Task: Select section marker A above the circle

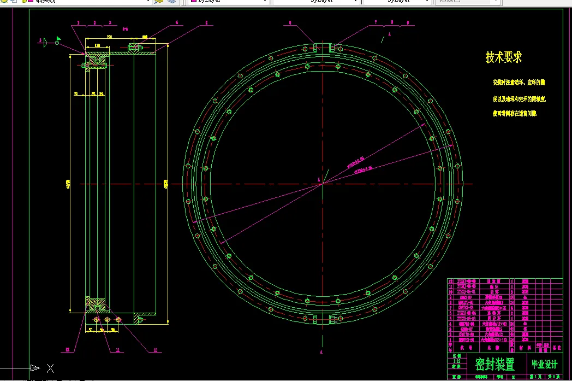Action: 390,34
